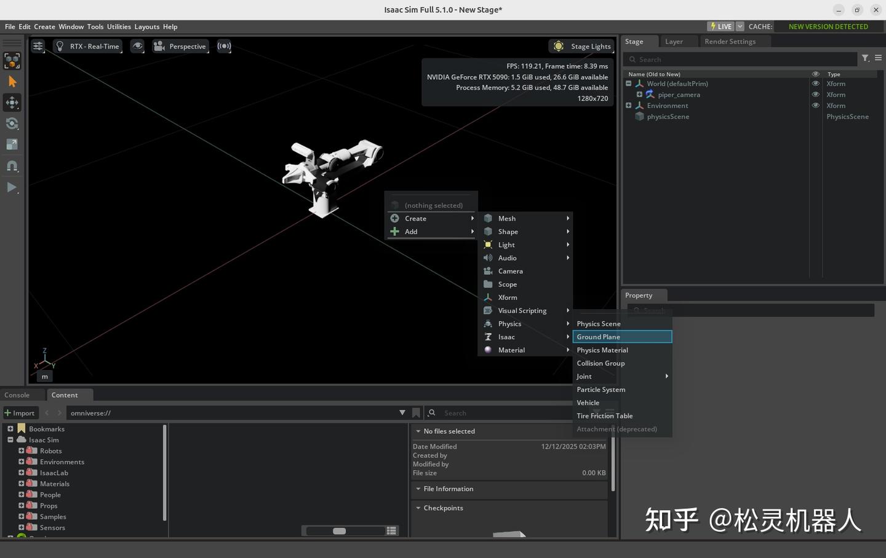Start simulation with the Play icon
Screen dimensions: 886x558
point(12,187)
